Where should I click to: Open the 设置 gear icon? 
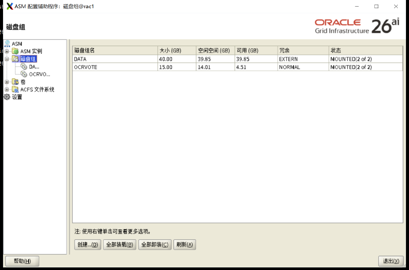(x=7, y=97)
